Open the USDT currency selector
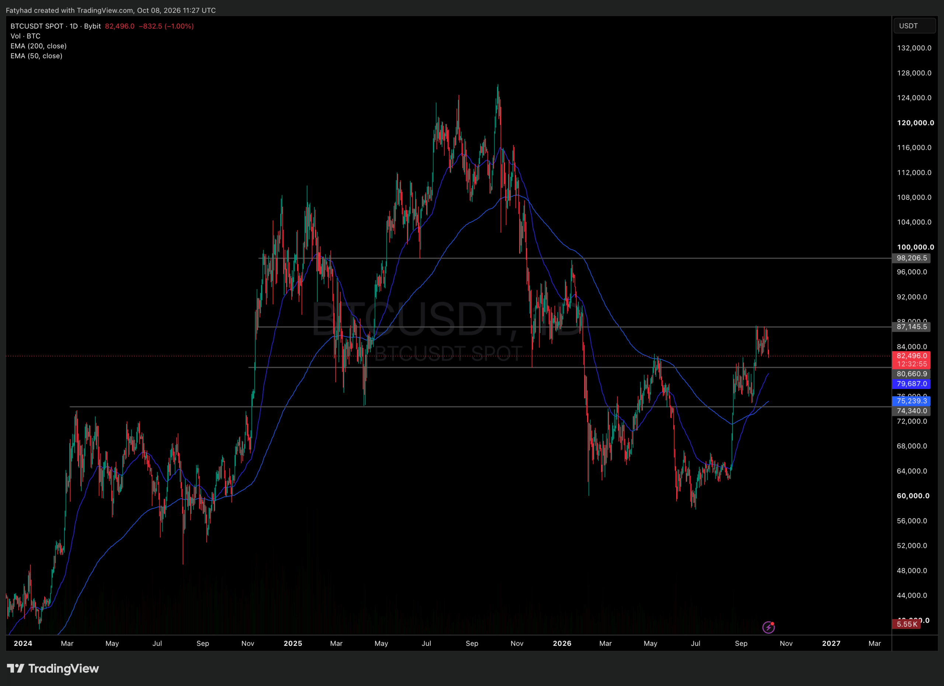Screen dimensions: 944x686 (914, 26)
